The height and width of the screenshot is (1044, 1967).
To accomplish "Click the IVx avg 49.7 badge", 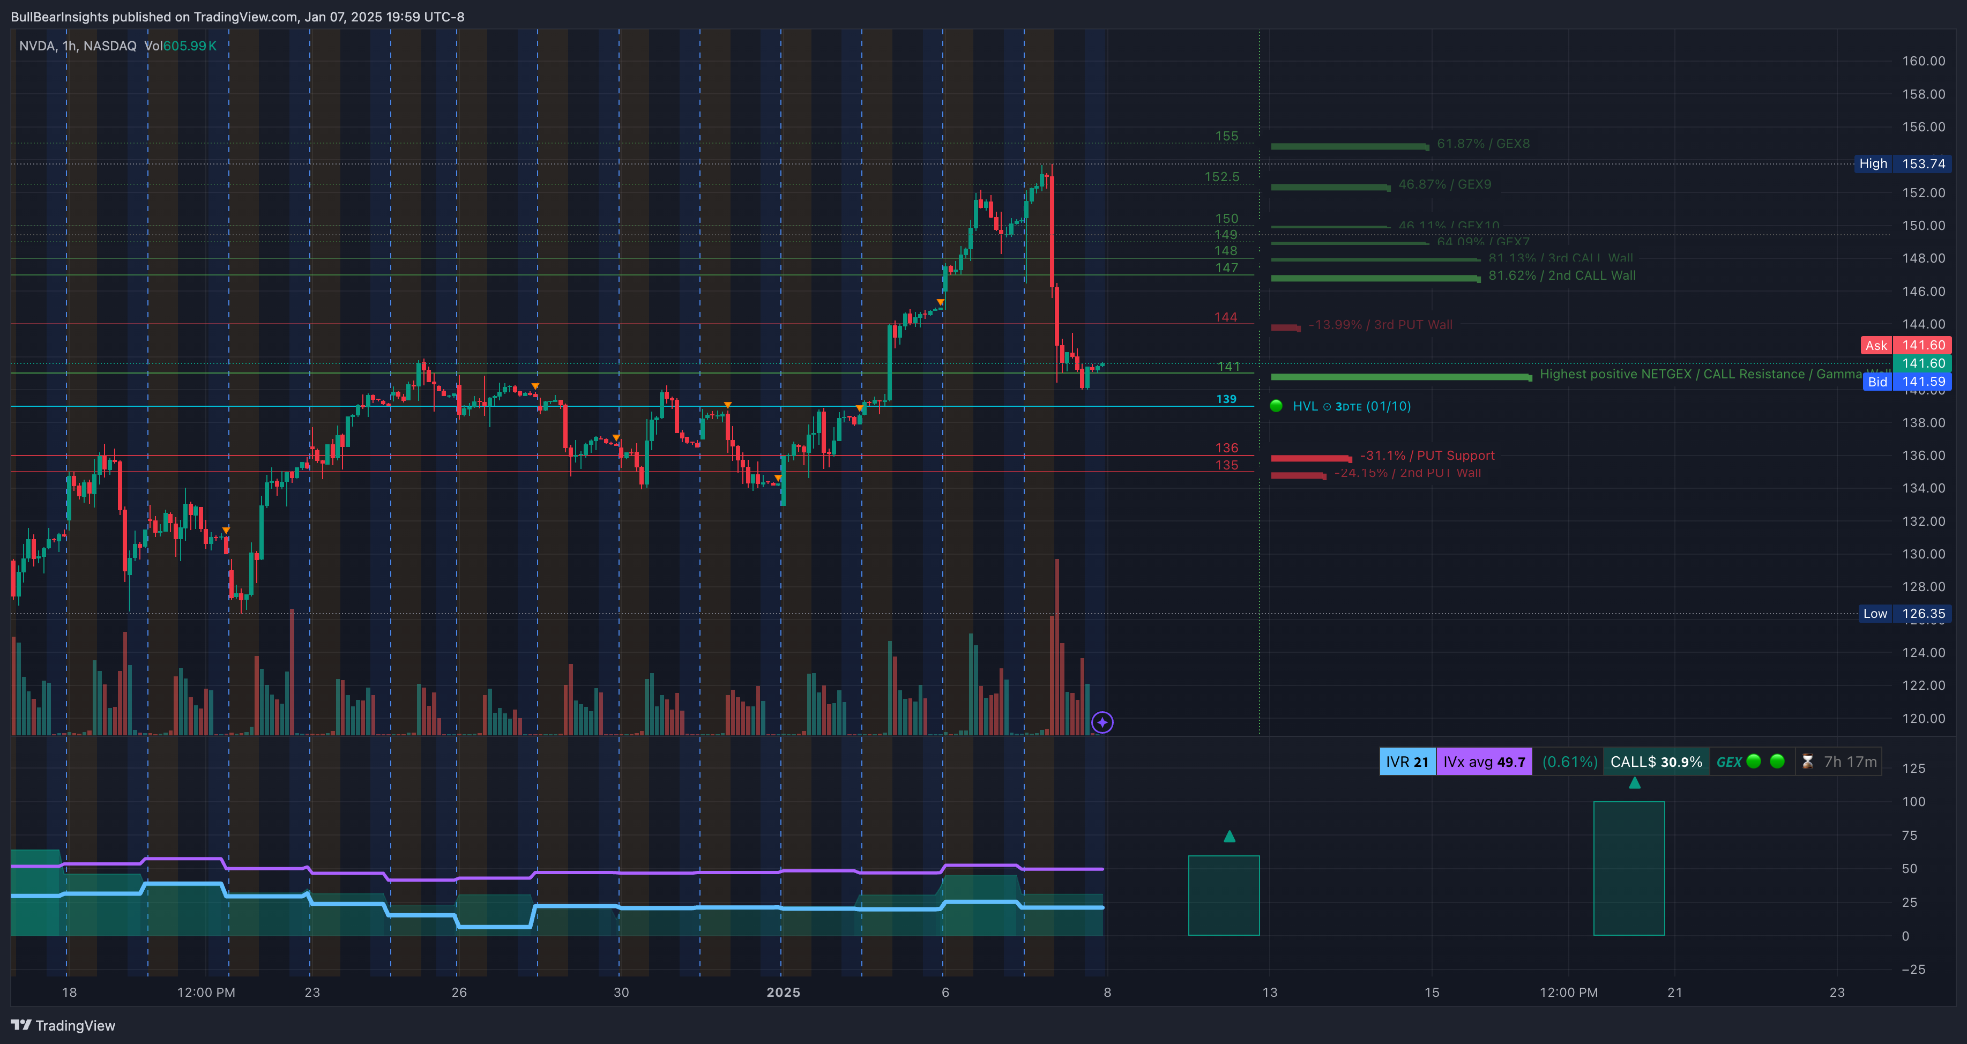I will tap(1485, 762).
